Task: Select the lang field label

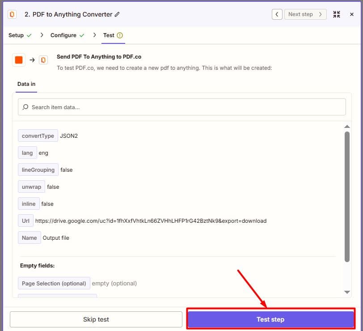Action: pyautogui.click(x=27, y=153)
